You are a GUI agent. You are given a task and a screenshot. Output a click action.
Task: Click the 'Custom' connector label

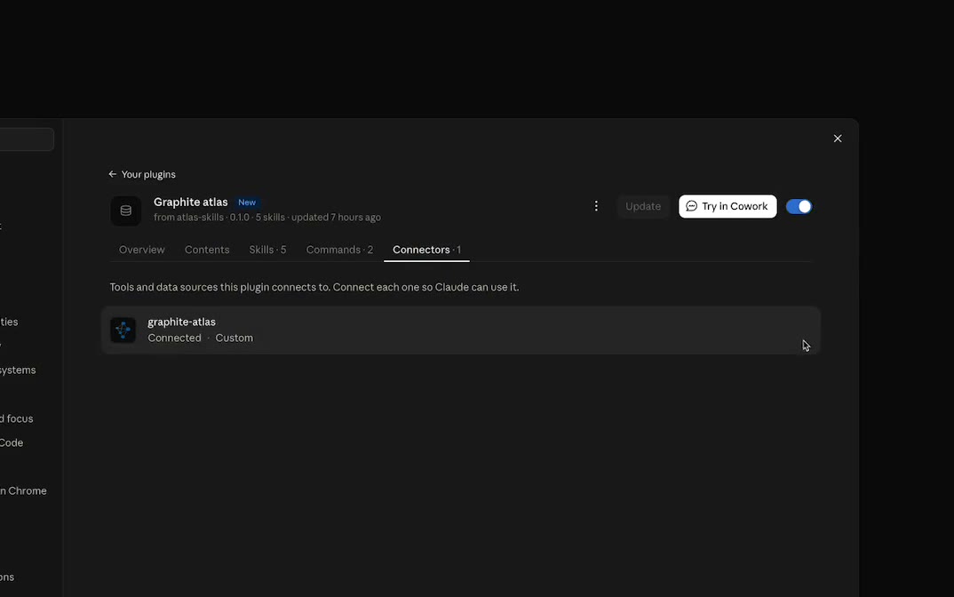pos(235,338)
